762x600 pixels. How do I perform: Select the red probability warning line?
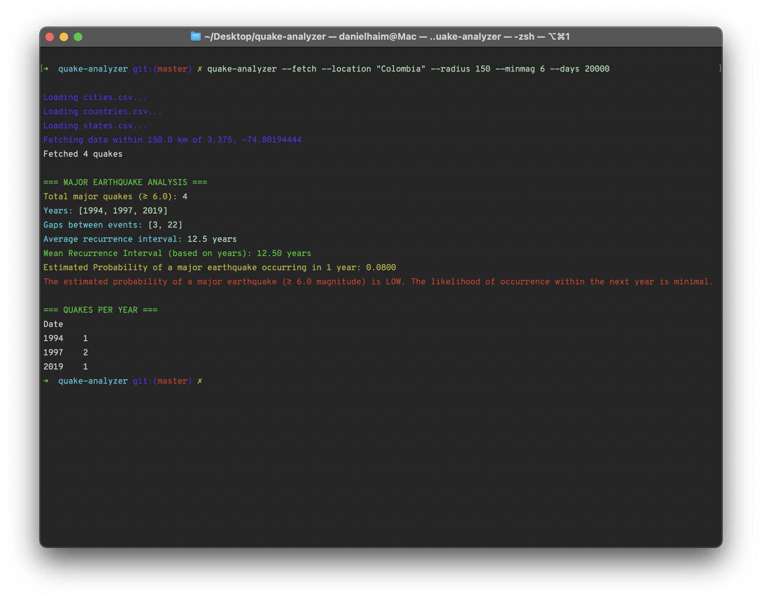click(378, 282)
